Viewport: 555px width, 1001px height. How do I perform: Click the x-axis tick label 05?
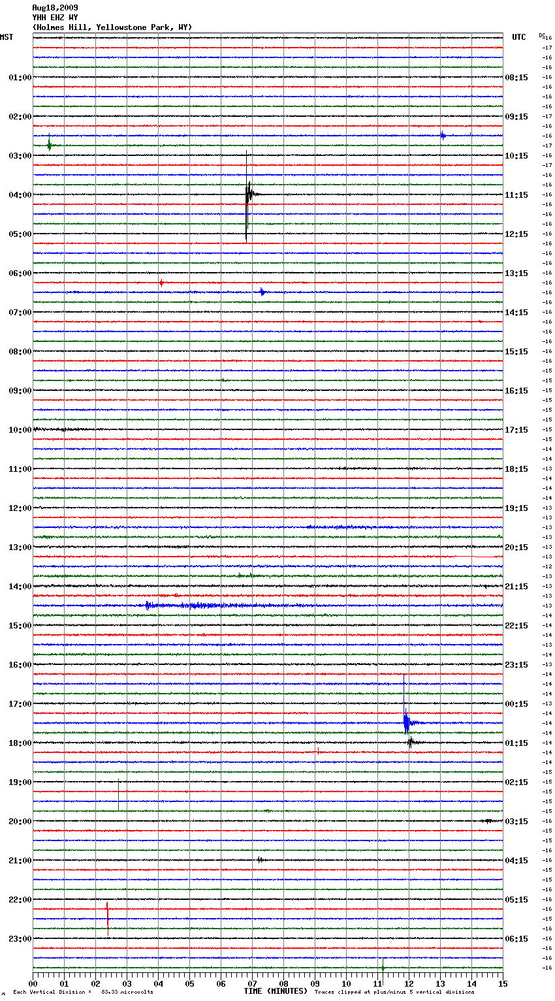tap(189, 983)
